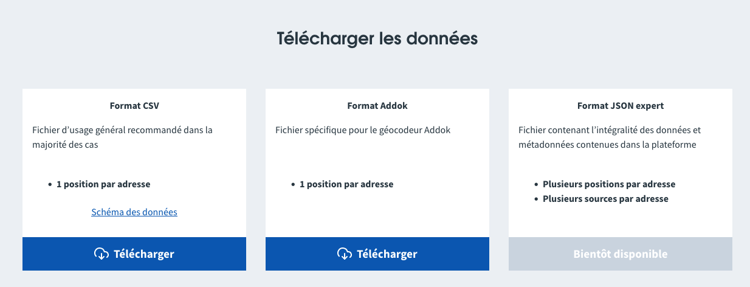Click the bullet point in the Addok card
Viewport: 750px width, 287px height.
tap(293, 184)
